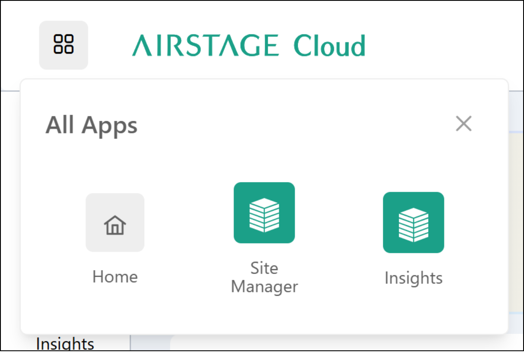This screenshot has width=524, height=352.
Task: Close the All Apps panel
Action: coord(463,124)
